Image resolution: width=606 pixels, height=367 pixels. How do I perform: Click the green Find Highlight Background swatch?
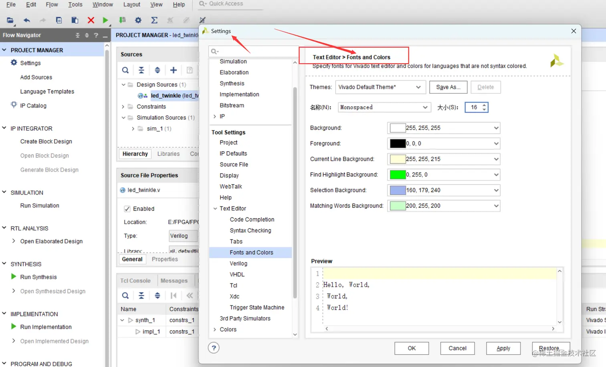pyautogui.click(x=398, y=175)
